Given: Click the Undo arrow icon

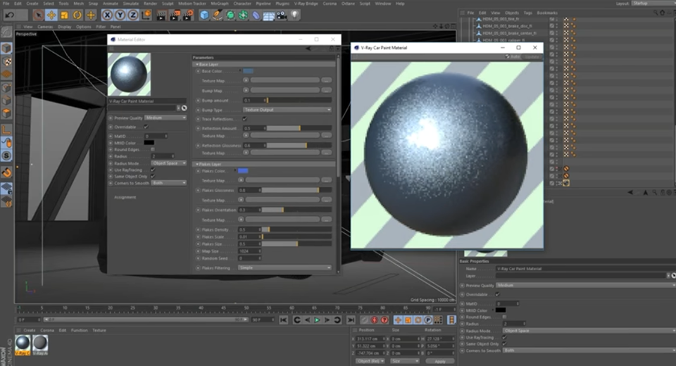Looking at the screenshot, I should pos(9,15).
